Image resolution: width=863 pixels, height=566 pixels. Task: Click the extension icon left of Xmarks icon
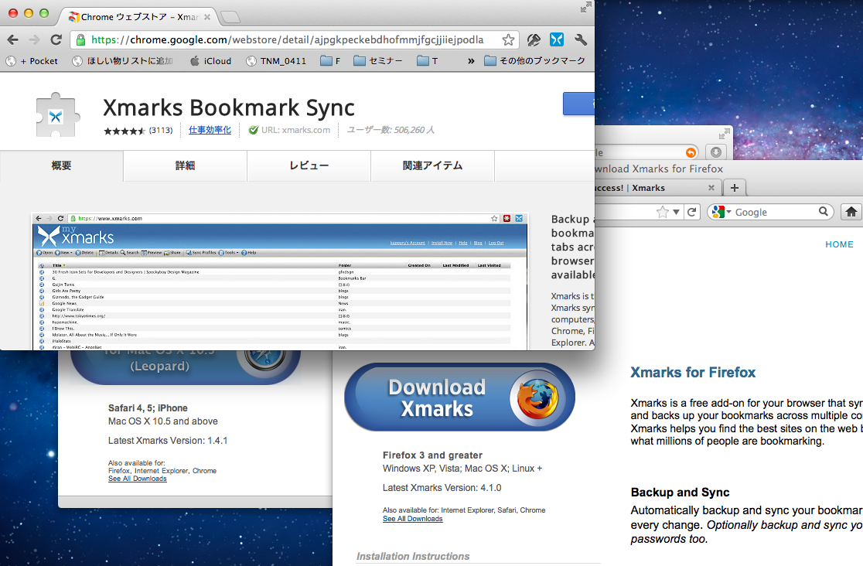click(x=534, y=39)
